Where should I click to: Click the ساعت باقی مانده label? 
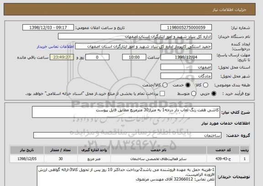(33, 58)
